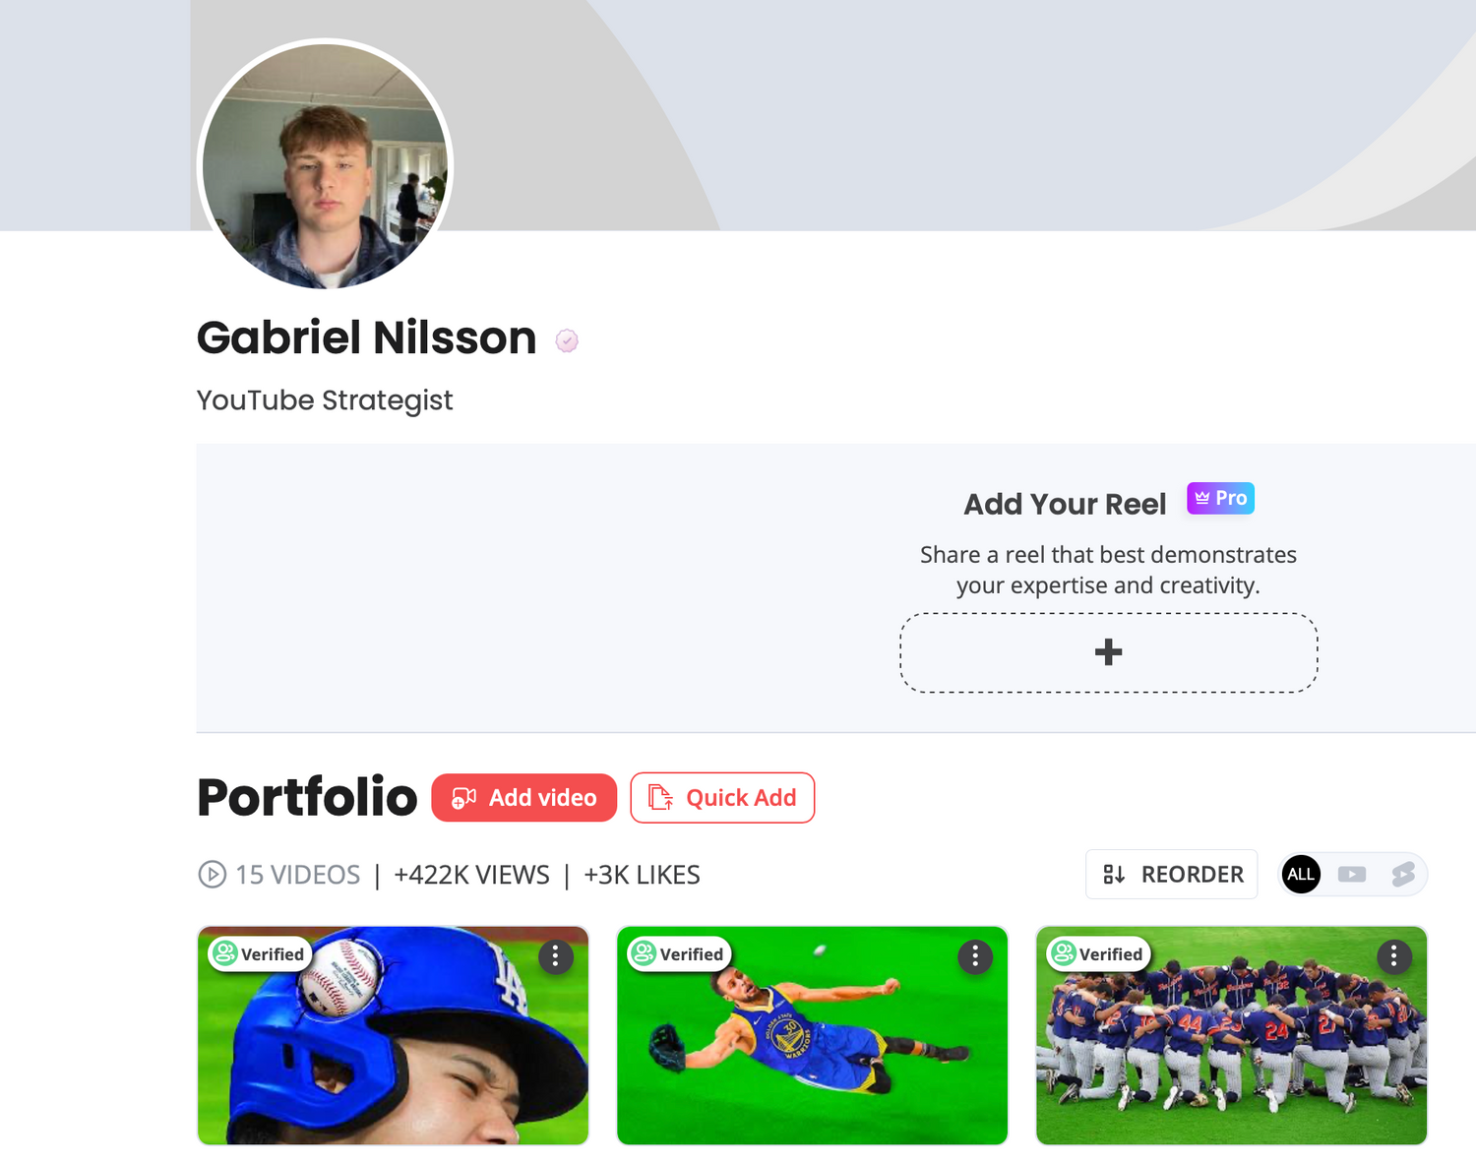This screenshot has height=1164, width=1476.
Task: Click the Pro crown badge
Action: coord(1220,499)
